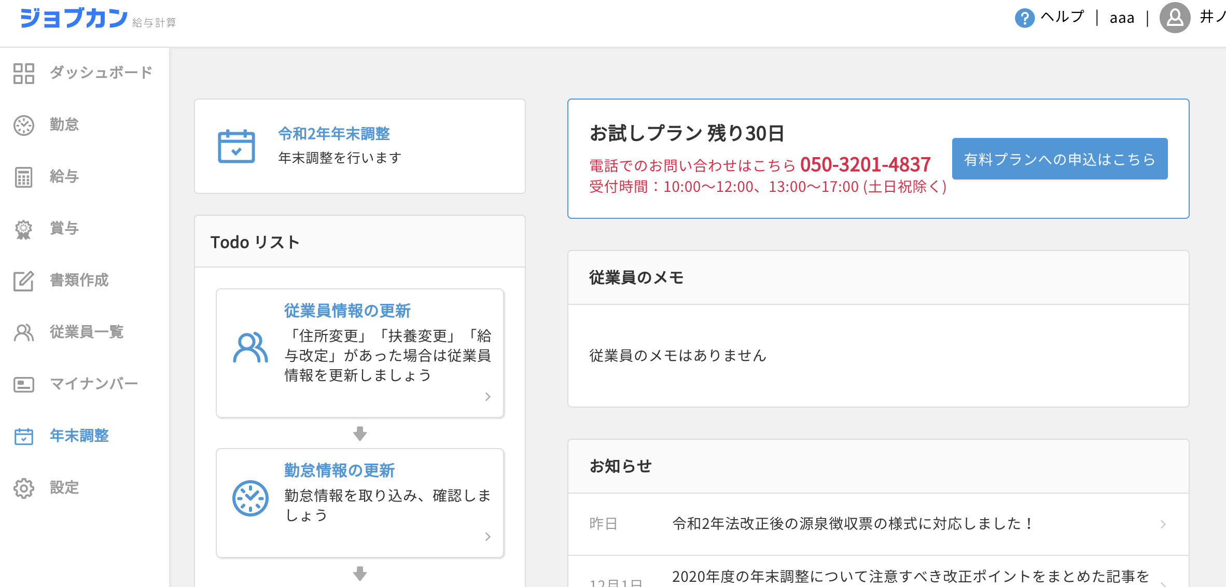This screenshot has width=1226, height=587.
Task: Click the 従業員情報の更新 todo heading
Action: 347,311
